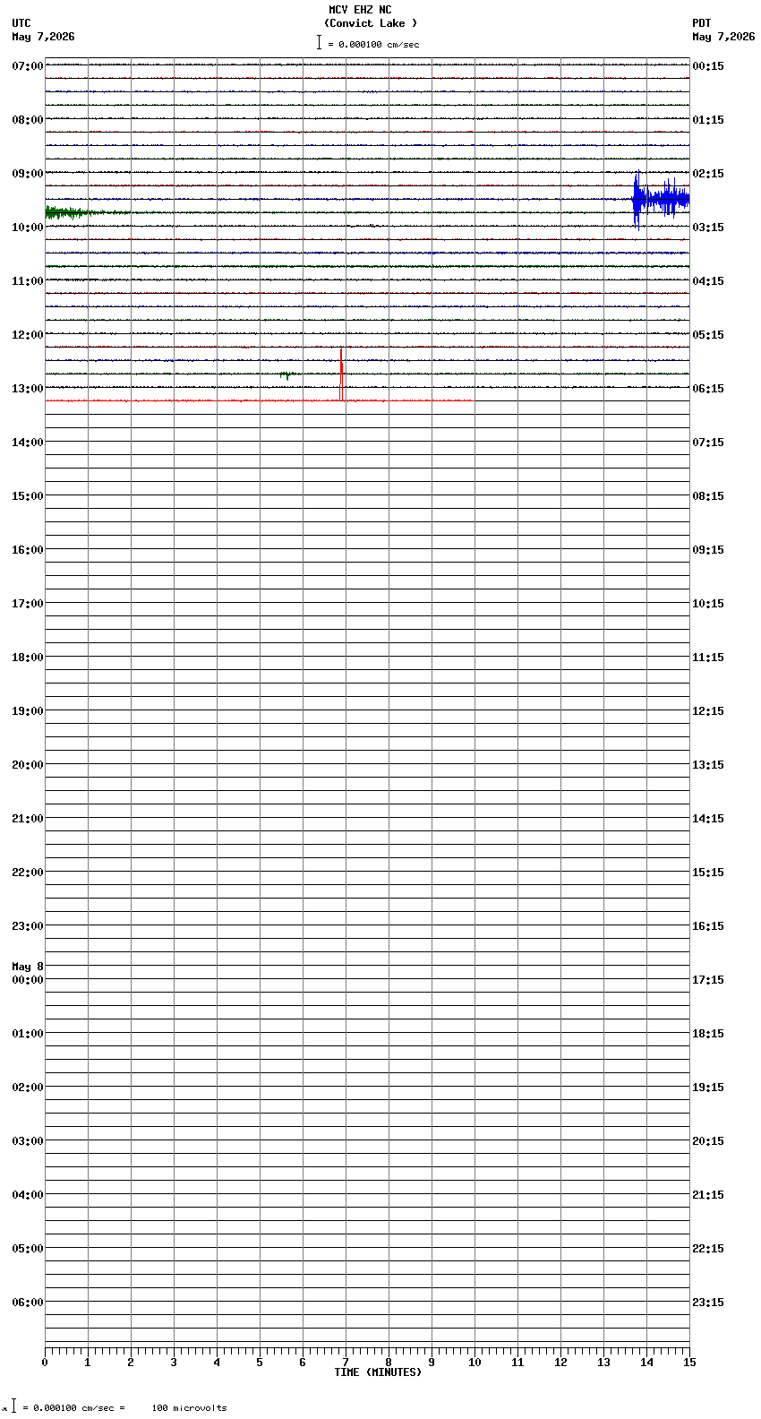Click the bottom legend 100 microvolts text

click(x=189, y=1408)
